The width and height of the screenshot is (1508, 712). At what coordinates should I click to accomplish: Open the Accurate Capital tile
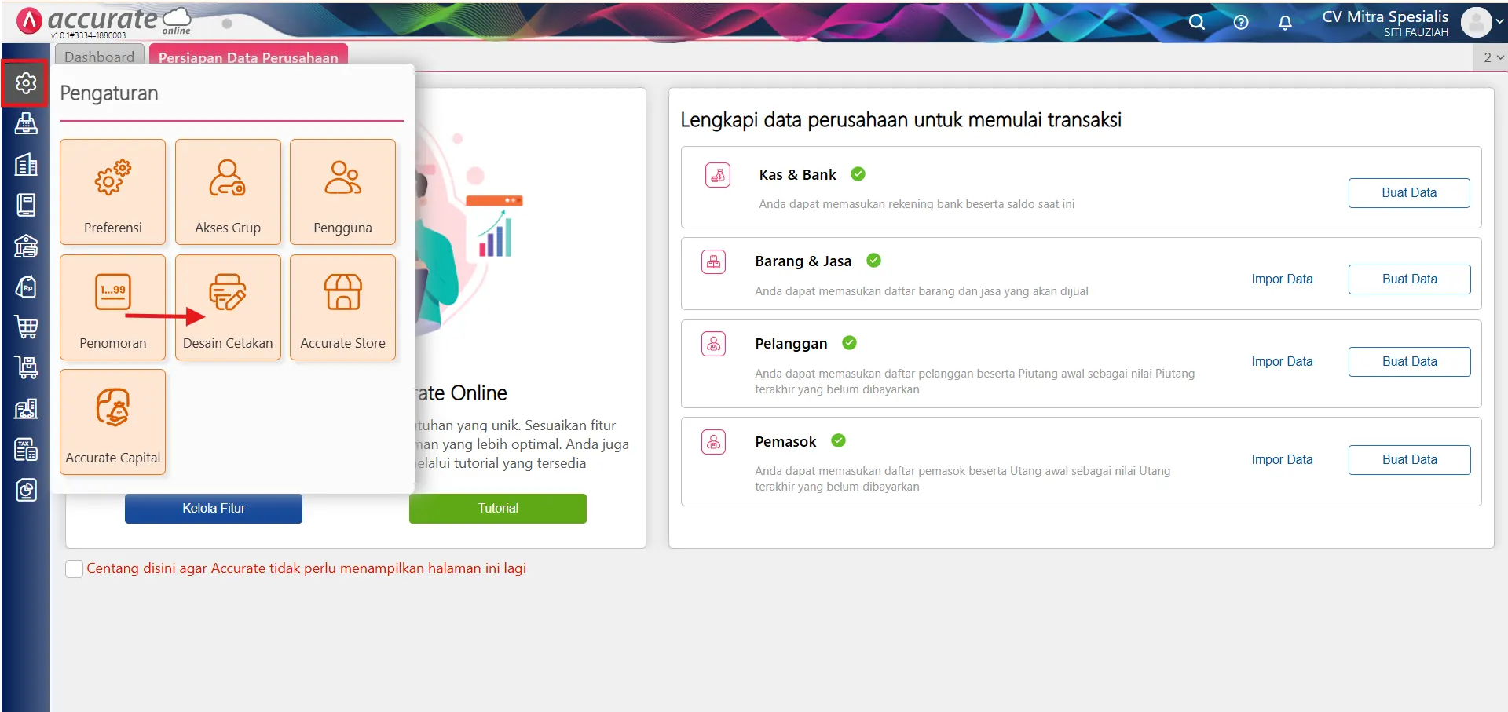(x=112, y=422)
